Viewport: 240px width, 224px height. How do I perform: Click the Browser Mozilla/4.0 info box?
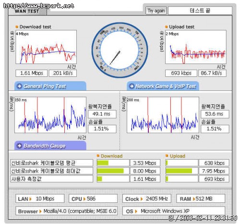click(x=66, y=211)
